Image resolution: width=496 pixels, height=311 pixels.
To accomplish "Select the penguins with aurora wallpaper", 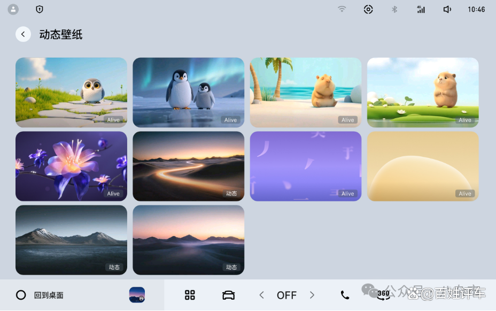I will 189,93.
